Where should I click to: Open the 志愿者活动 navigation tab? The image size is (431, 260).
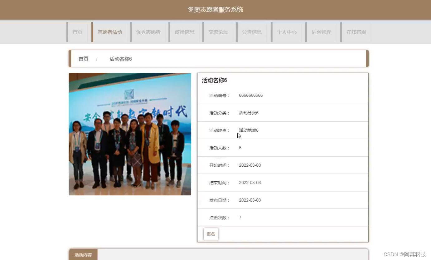[110, 32]
